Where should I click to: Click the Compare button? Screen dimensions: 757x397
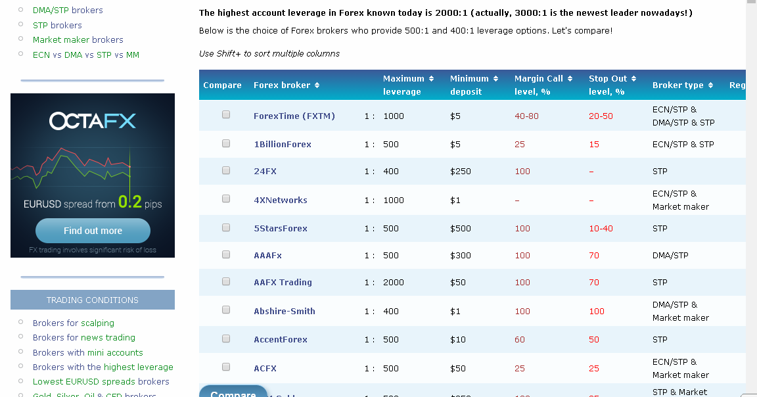pyautogui.click(x=233, y=391)
